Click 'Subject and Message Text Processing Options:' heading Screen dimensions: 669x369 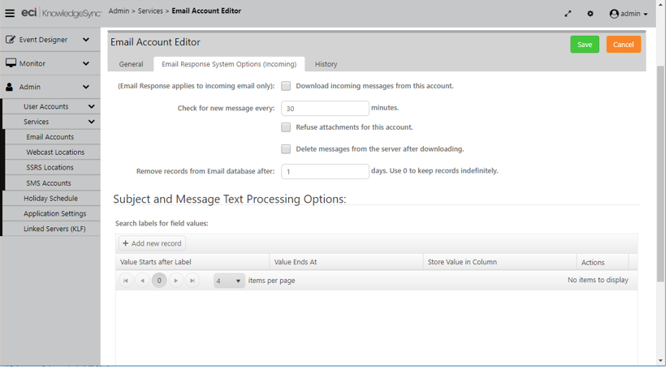(x=230, y=200)
